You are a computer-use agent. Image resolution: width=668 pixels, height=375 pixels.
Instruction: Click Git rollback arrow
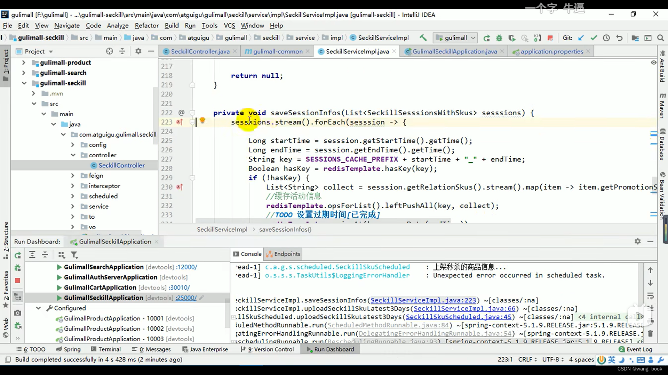619,38
